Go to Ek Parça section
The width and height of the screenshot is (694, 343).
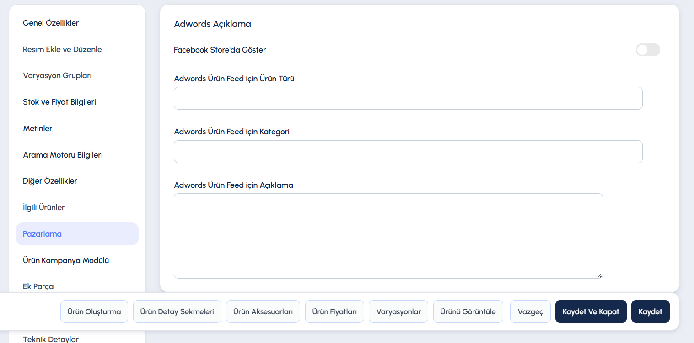coord(38,286)
